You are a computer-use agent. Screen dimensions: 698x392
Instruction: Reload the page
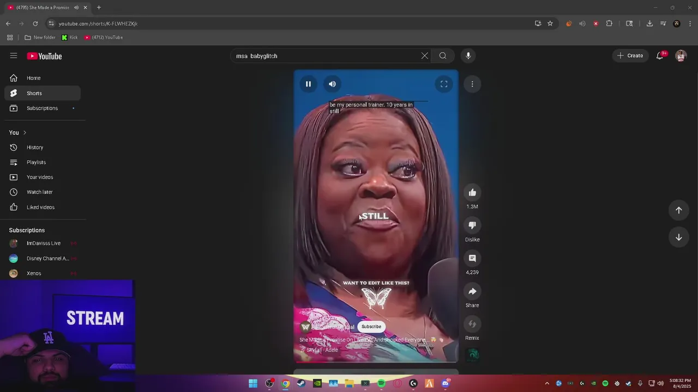tap(35, 23)
